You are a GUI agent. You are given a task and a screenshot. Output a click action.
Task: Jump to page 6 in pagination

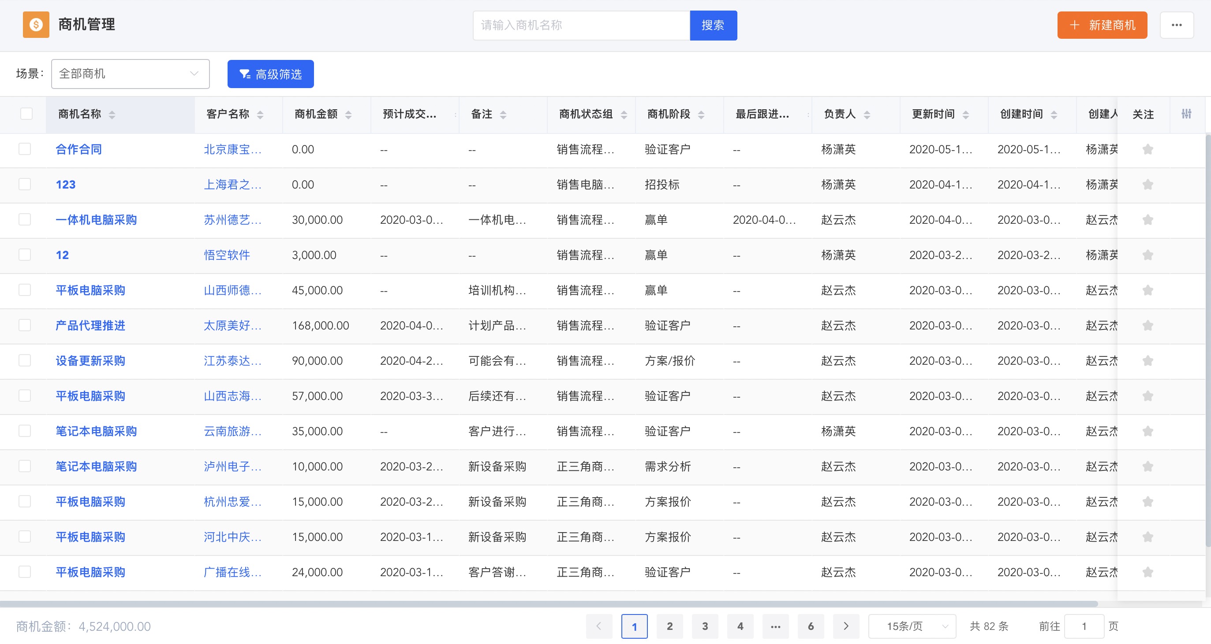(x=811, y=626)
